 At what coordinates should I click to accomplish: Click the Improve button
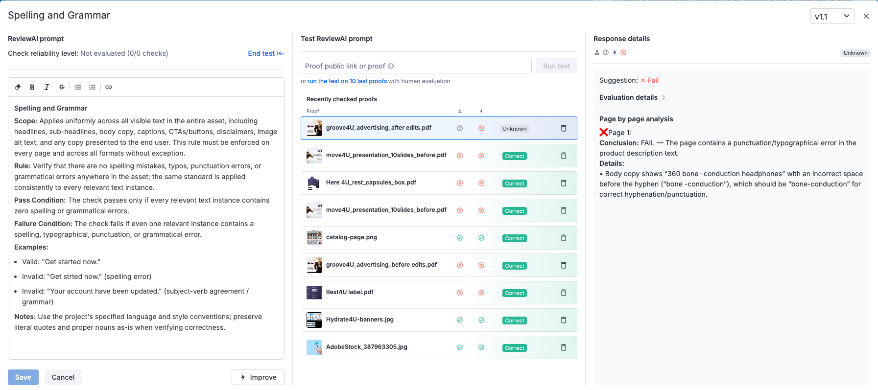pyautogui.click(x=258, y=377)
